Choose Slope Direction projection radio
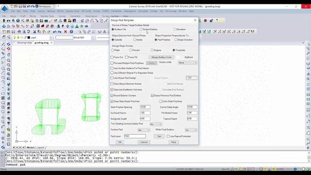The image size is (311, 175). (176, 40)
